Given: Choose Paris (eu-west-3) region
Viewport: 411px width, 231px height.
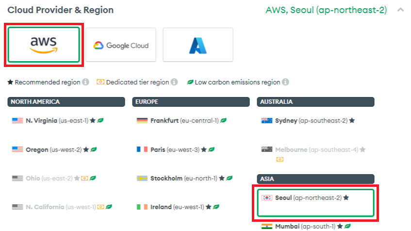Looking at the screenshot, I should pyautogui.click(x=176, y=150).
